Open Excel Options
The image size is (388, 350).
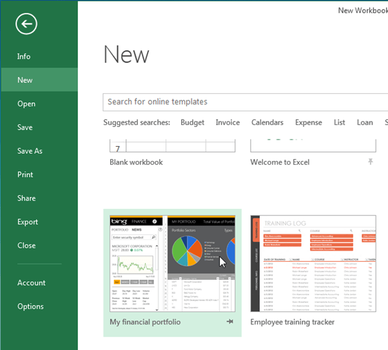(30, 306)
